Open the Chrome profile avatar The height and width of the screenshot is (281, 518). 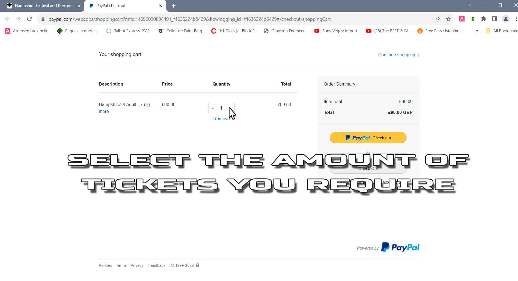click(x=505, y=19)
